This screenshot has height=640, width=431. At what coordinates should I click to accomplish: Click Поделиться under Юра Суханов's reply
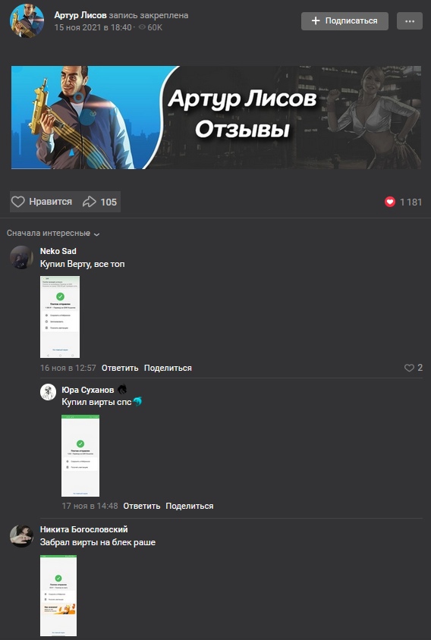(x=189, y=506)
